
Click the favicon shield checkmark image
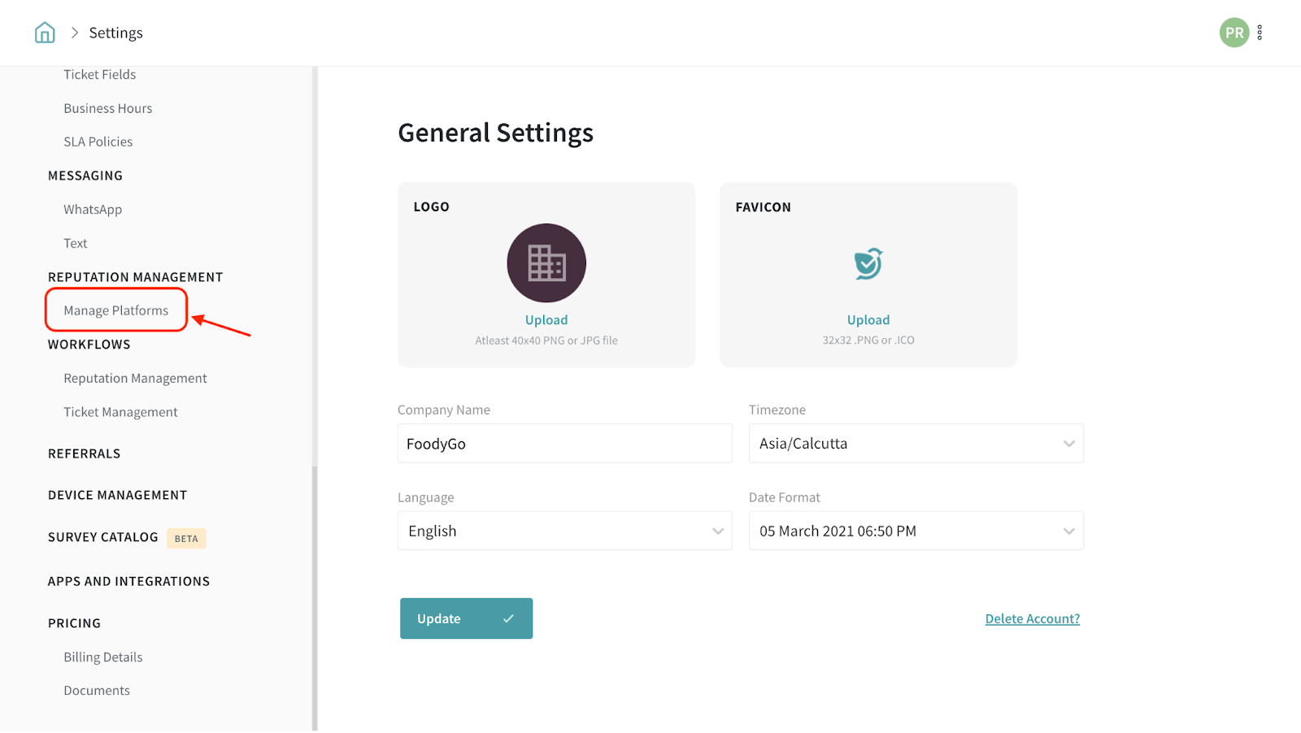click(x=868, y=263)
